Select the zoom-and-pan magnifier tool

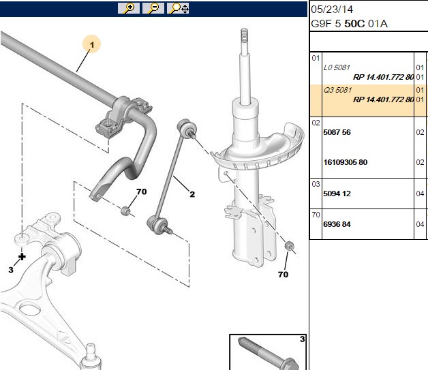pyautogui.click(x=178, y=8)
